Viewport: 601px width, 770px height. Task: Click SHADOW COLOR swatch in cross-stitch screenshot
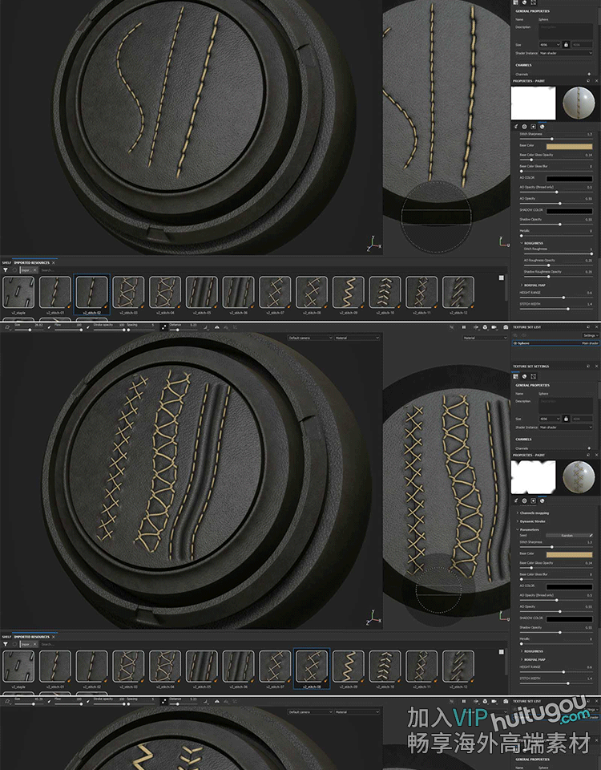point(569,618)
